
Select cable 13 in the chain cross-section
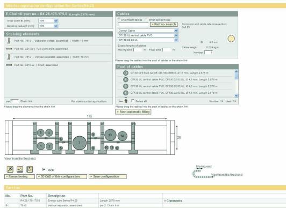pos(110,135)
